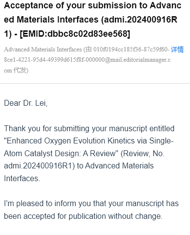
Task: Click sender name Advanced Materials Interfaces
Action: tap(43, 49)
